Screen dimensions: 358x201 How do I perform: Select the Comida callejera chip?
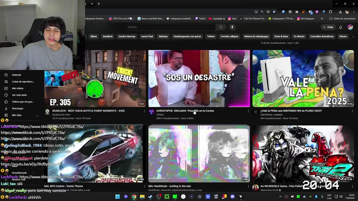pos(229,36)
